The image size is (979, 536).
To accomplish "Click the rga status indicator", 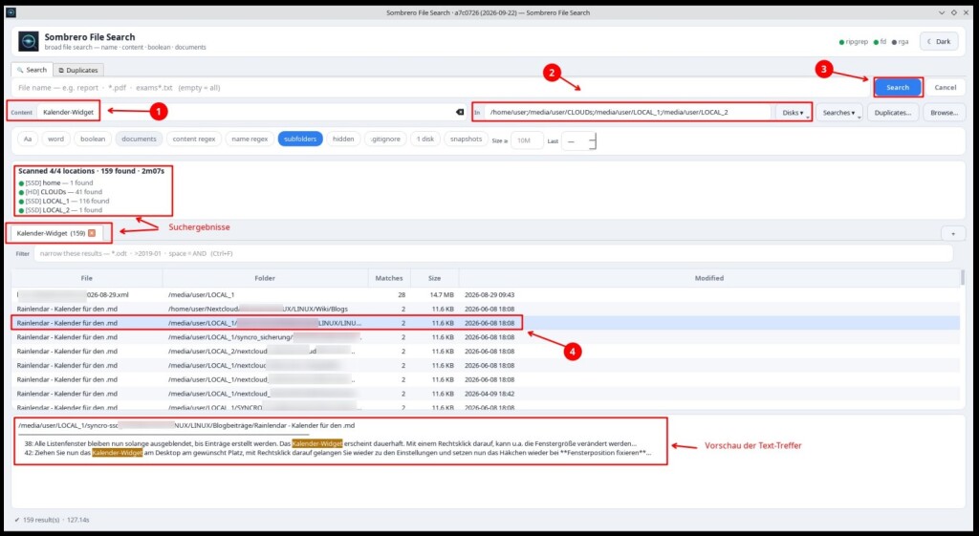I will (x=900, y=42).
